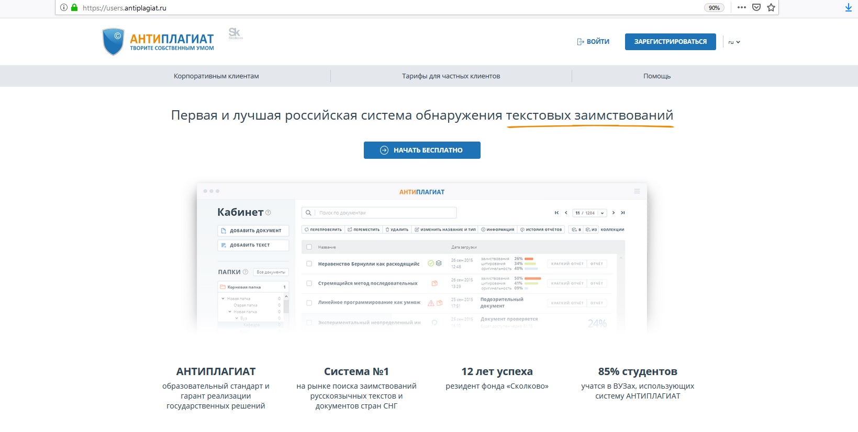Check the Стремящийся метод document checkbox

[x=309, y=283]
